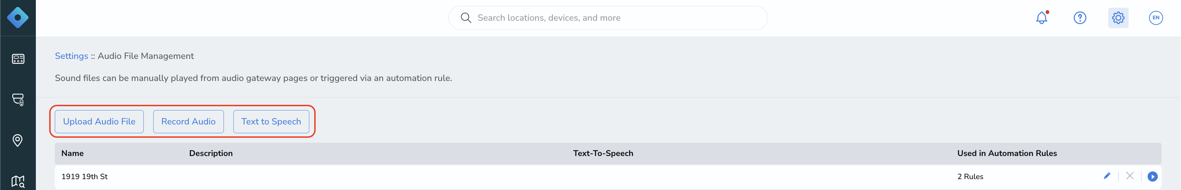The width and height of the screenshot is (1181, 190).
Task: Go back to Settings via breadcrumb
Action: [71, 56]
